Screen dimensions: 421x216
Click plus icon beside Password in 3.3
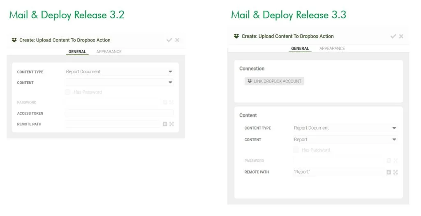click(x=389, y=161)
